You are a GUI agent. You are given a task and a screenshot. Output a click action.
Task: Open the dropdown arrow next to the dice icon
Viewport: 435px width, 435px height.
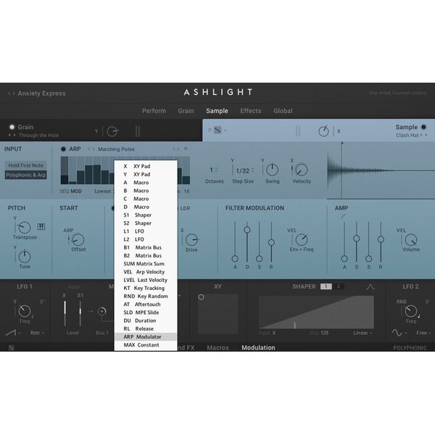coord(225,130)
